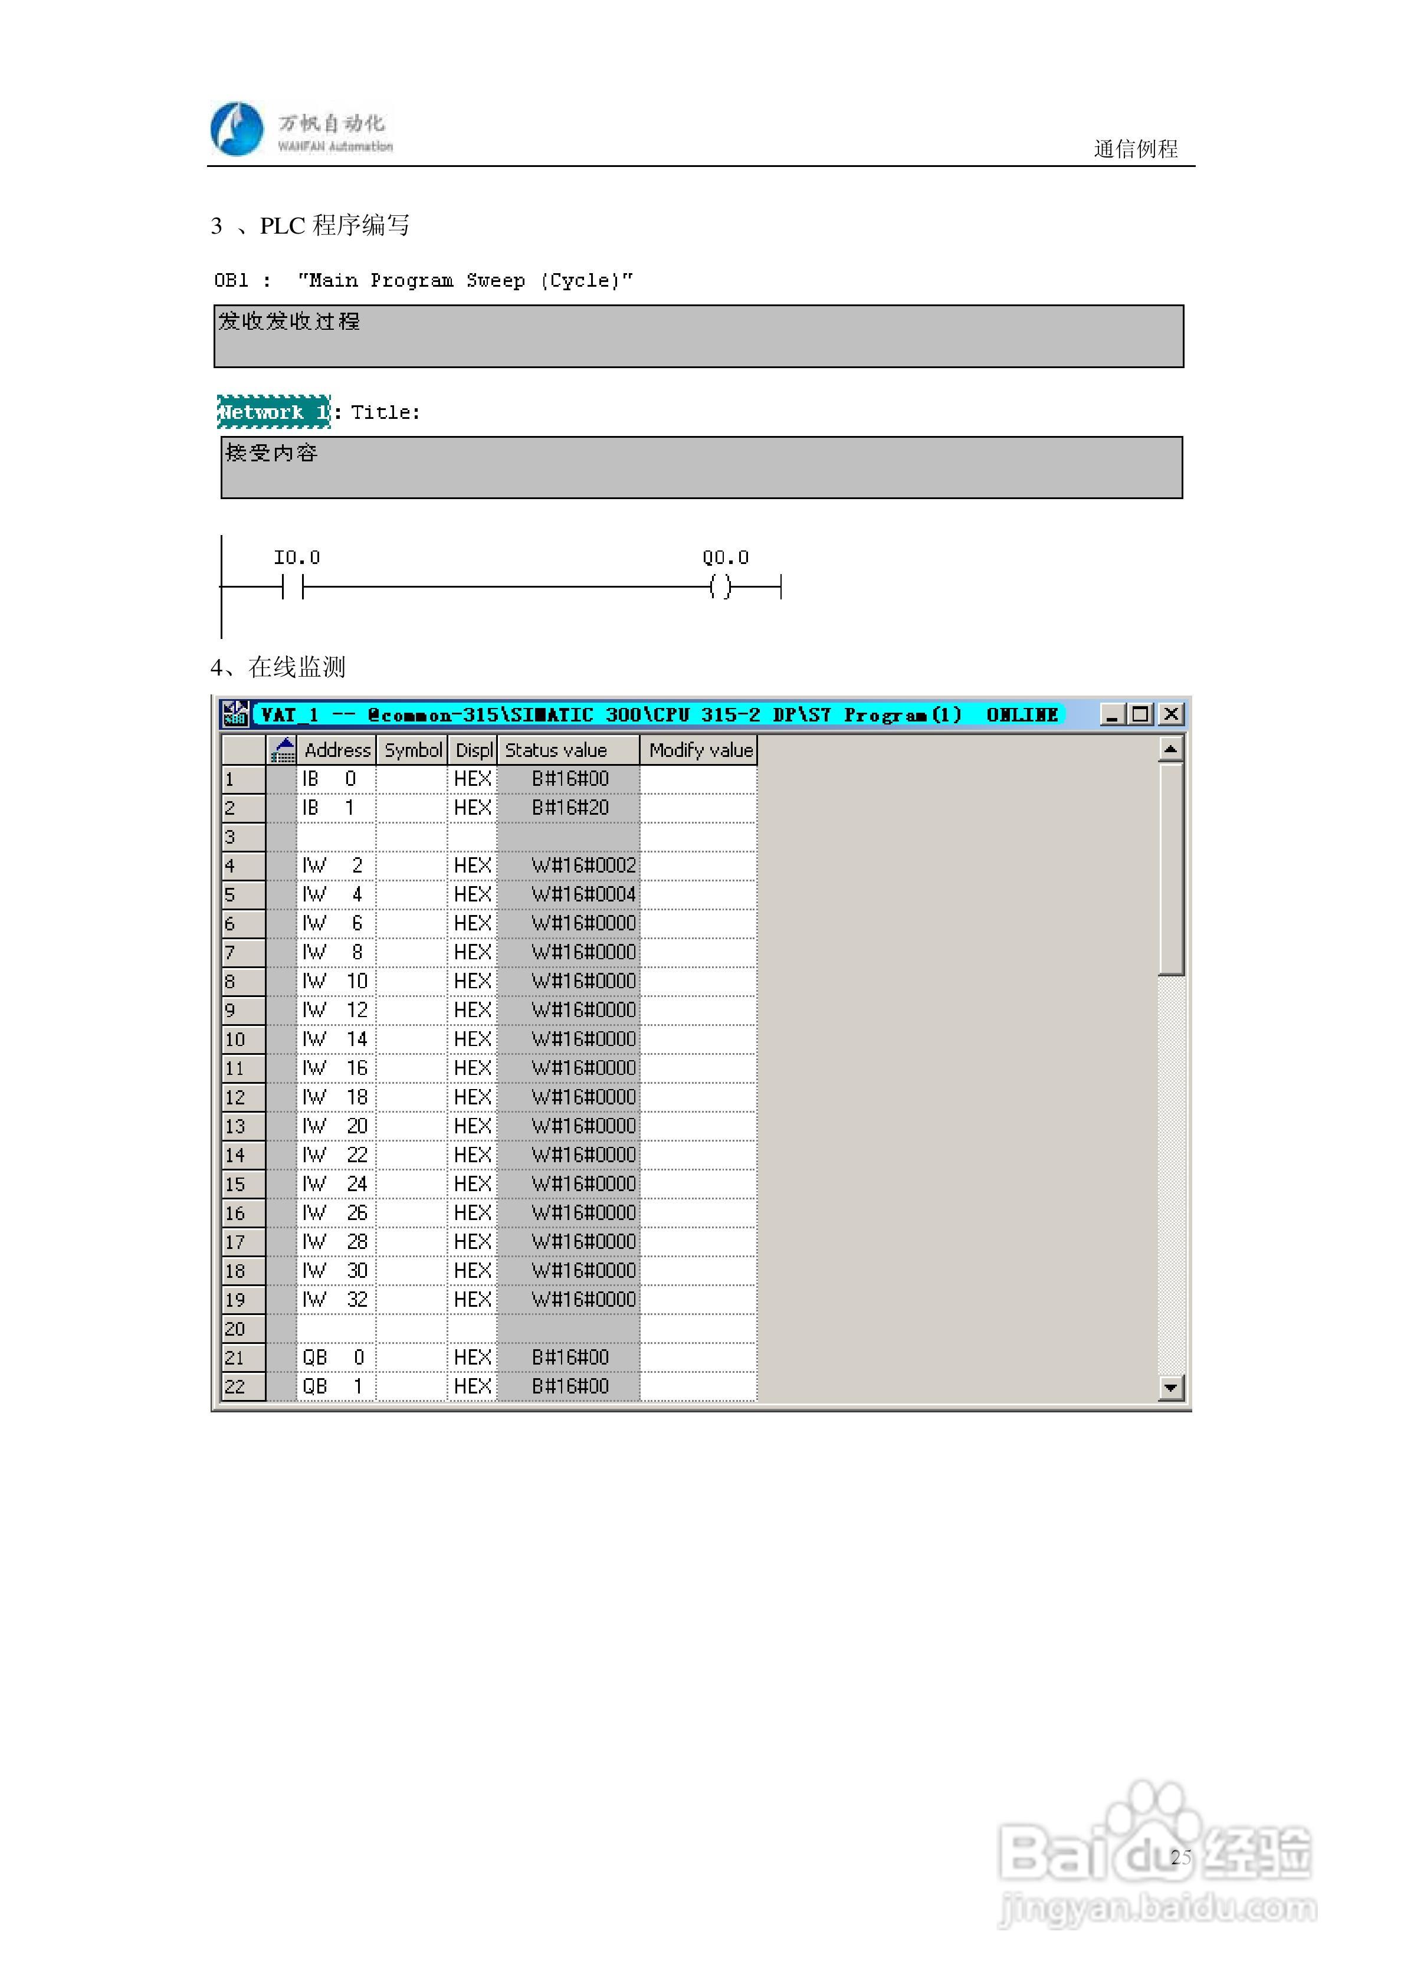
Task: Click status value of IW 12
Action: pyautogui.click(x=569, y=1011)
